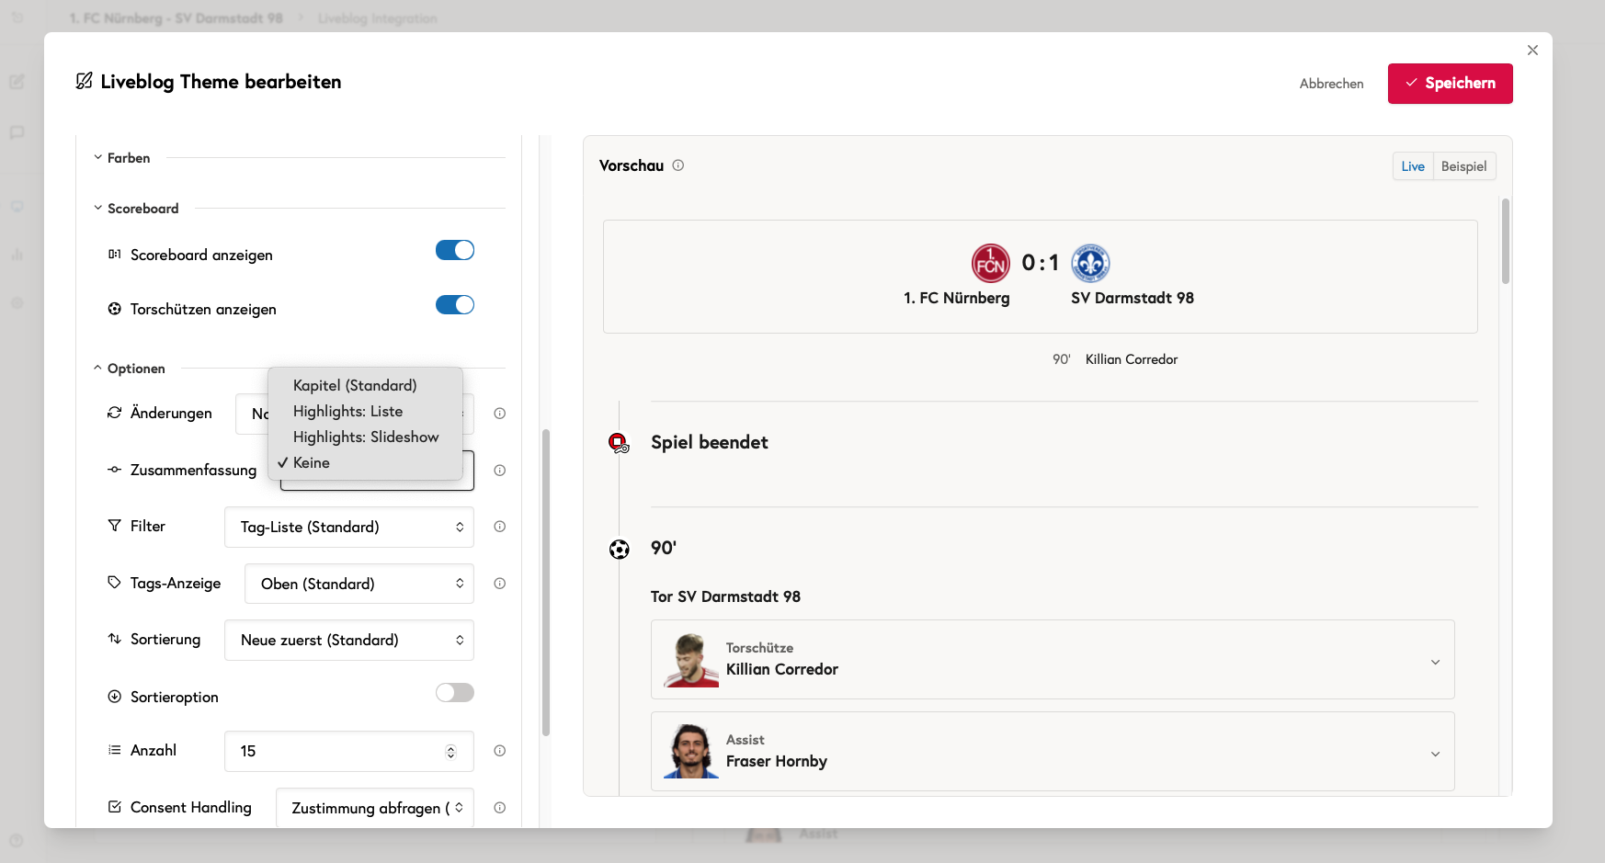Click the Anzahl list icon
Viewport: 1605px width, 863px height.
[115, 750]
